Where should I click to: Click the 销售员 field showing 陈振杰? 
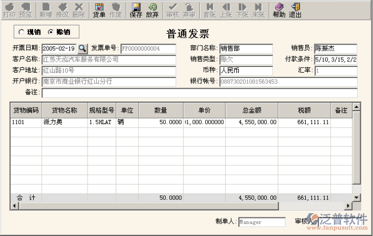point(335,48)
